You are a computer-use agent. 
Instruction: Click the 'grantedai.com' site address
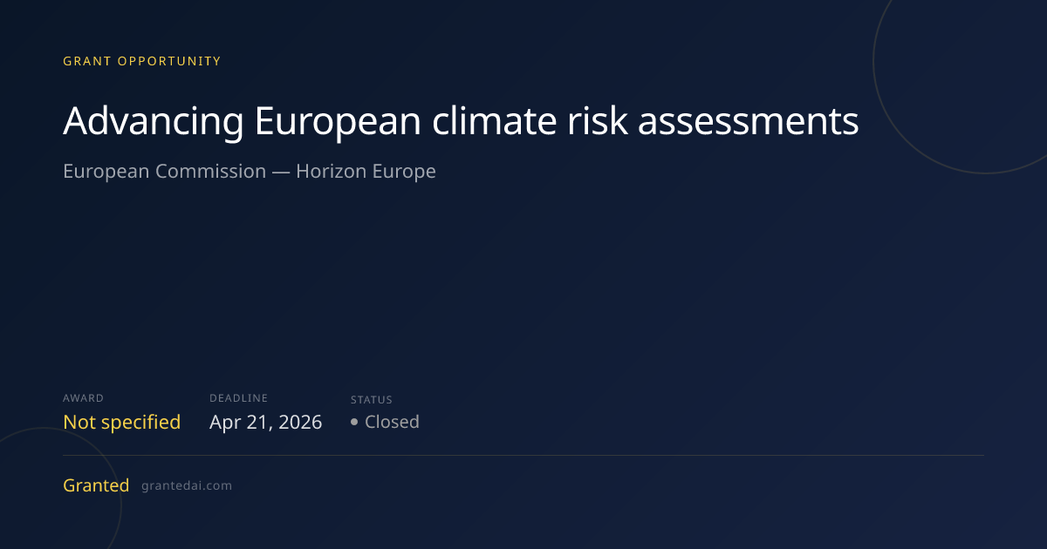point(187,486)
